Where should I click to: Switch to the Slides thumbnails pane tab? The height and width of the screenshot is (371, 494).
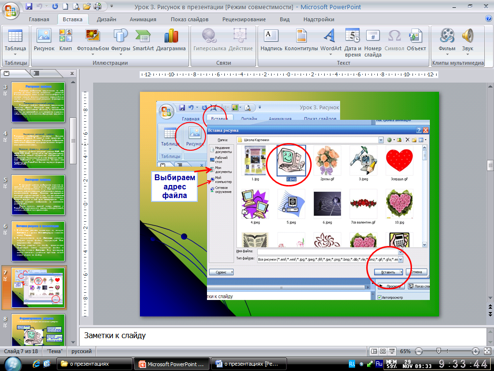coord(14,73)
